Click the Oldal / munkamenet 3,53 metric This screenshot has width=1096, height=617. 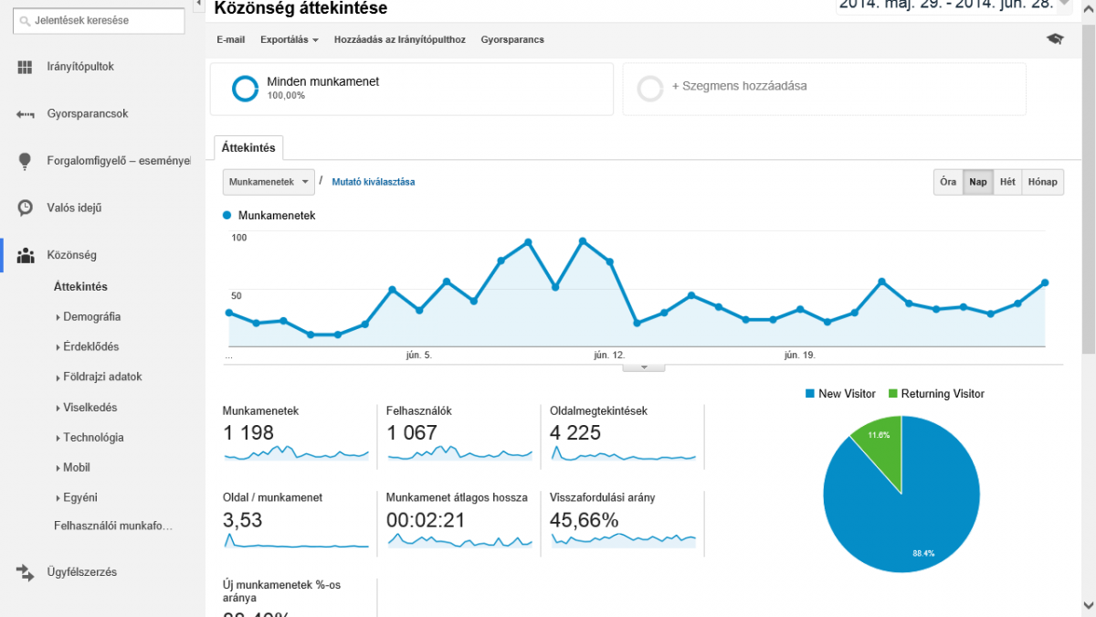point(296,520)
